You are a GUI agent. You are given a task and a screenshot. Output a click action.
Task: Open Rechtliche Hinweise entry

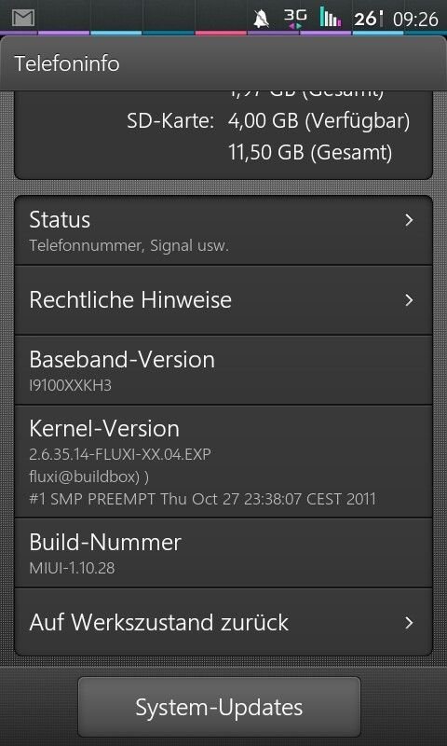tap(223, 300)
